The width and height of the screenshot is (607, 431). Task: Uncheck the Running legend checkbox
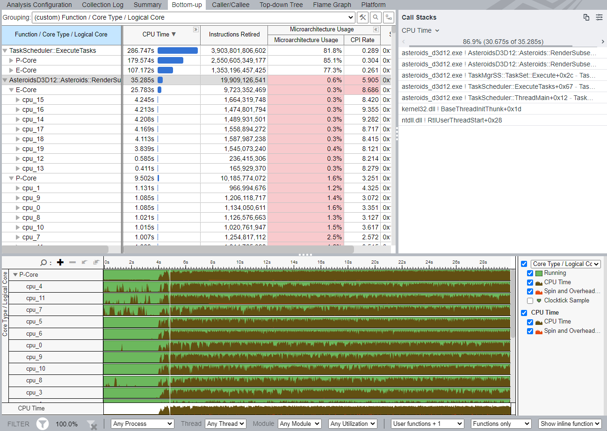pyautogui.click(x=530, y=273)
